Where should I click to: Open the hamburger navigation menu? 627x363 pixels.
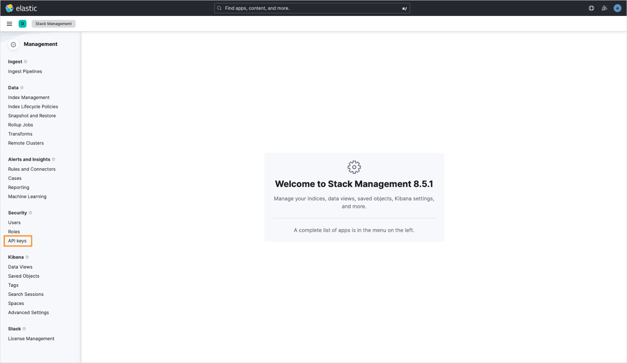[9, 24]
